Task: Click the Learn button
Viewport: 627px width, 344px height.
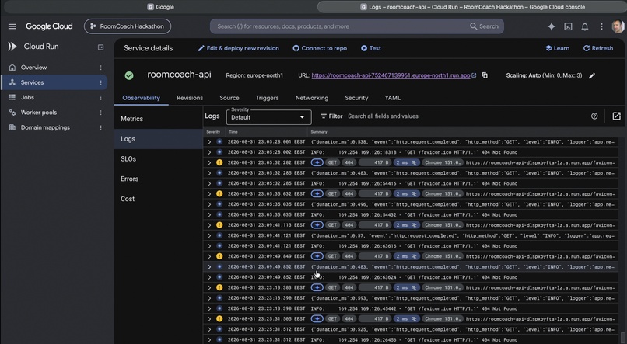Action: [x=557, y=48]
